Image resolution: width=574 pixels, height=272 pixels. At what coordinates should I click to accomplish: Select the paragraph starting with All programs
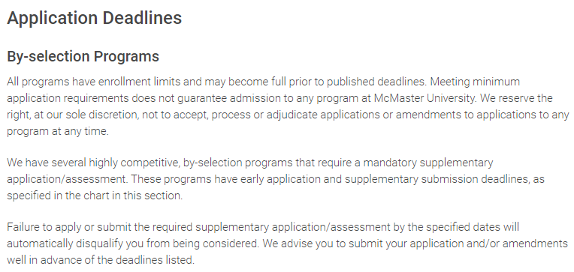click(288, 106)
